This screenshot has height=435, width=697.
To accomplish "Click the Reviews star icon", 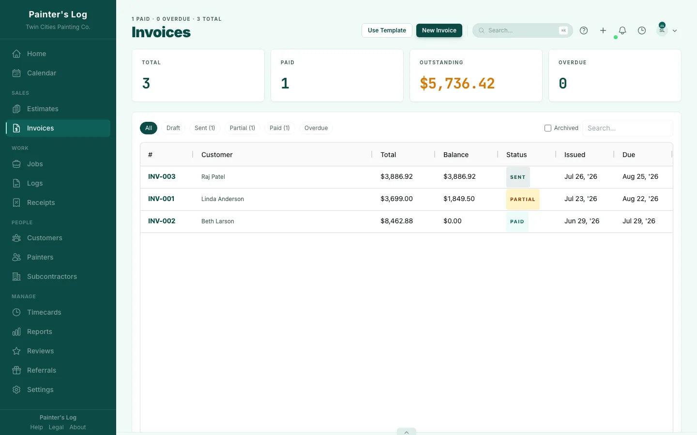I will pyautogui.click(x=16, y=351).
